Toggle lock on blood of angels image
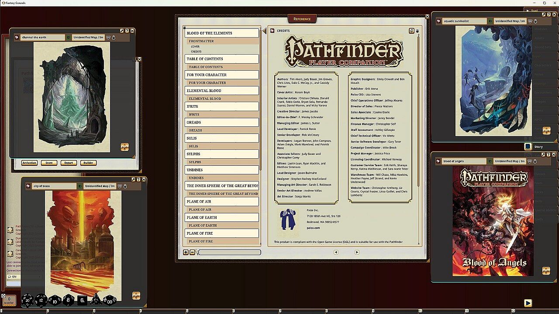Viewport: 559px width, 314px height. point(535,161)
